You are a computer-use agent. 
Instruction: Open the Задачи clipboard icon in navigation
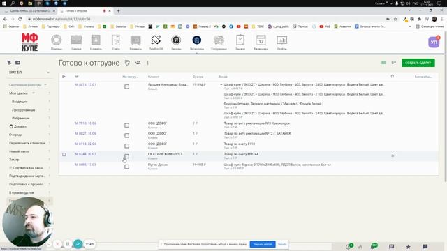coord(240,40)
